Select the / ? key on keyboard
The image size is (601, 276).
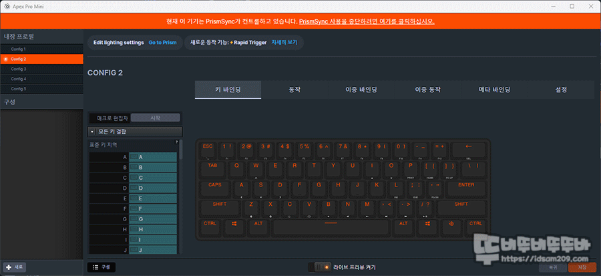pos(425,207)
